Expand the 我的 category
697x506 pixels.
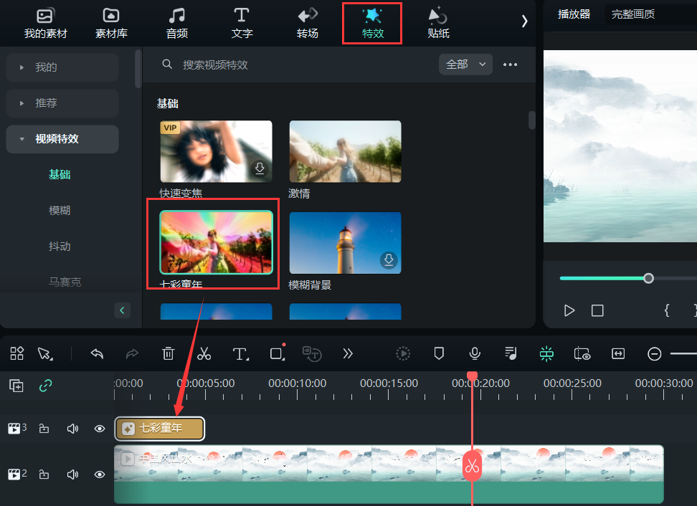click(62, 67)
